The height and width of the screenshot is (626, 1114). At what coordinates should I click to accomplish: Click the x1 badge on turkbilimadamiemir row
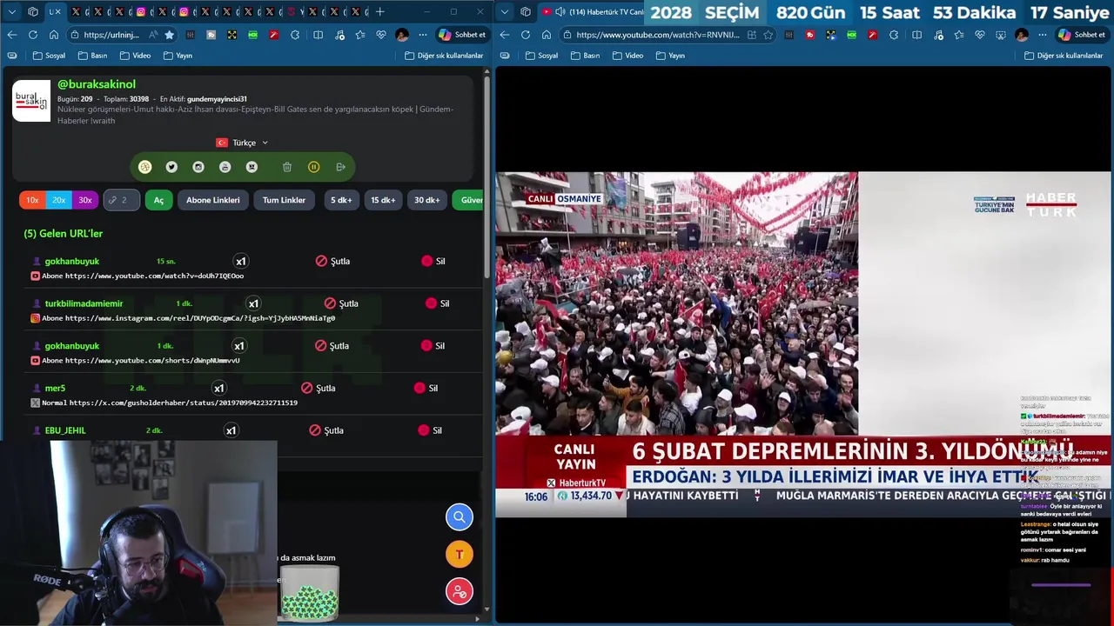(x=253, y=303)
